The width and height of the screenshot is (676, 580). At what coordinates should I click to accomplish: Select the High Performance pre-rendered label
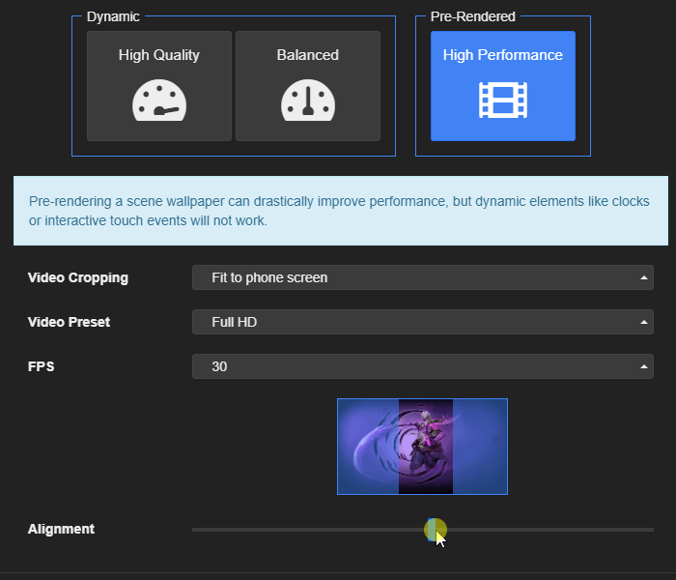point(502,55)
